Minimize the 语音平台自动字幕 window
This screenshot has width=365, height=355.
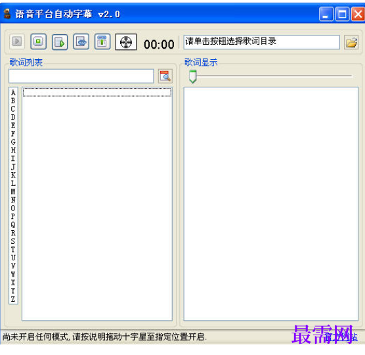[x=326, y=14]
